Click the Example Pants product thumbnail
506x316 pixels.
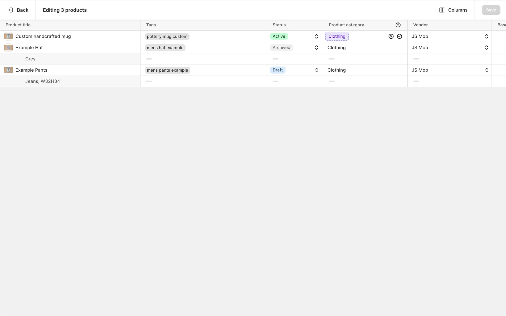(8, 70)
